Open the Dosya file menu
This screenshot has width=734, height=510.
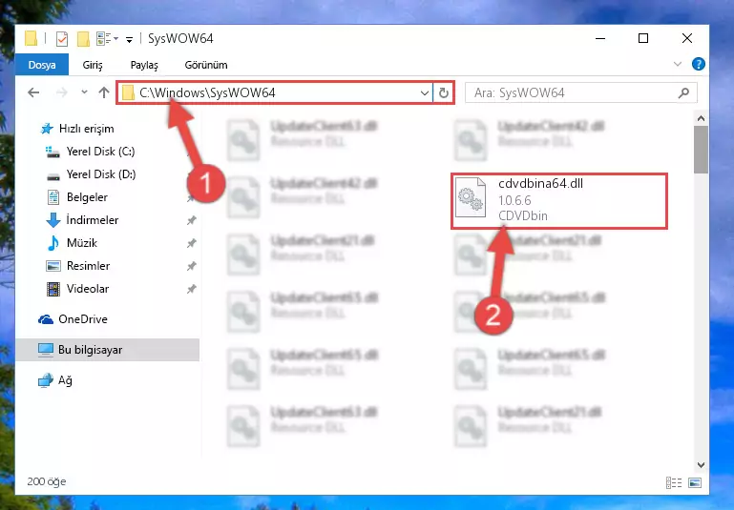point(42,65)
